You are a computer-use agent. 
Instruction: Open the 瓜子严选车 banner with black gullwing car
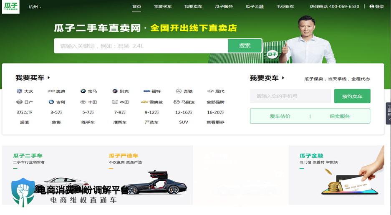[x=145, y=175]
